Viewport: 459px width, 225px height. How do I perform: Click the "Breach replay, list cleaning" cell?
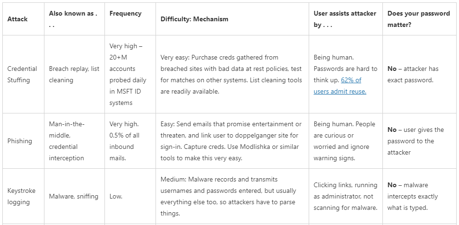point(74,74)
